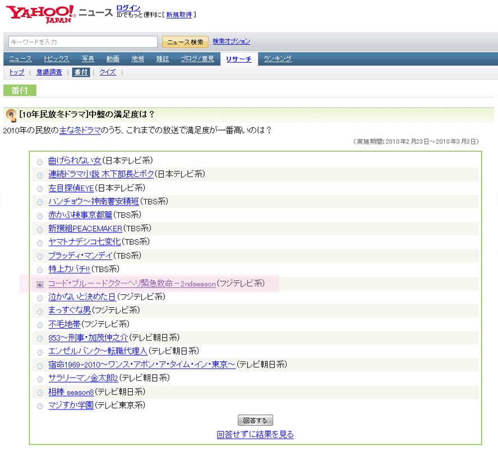Open the 曲げられない女 drama link
Viewport: 498px width, 451px height.
tap(75, 161)
